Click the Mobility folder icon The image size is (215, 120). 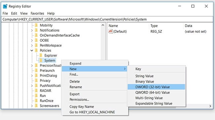pyautogui.click(x=36, y=25)
